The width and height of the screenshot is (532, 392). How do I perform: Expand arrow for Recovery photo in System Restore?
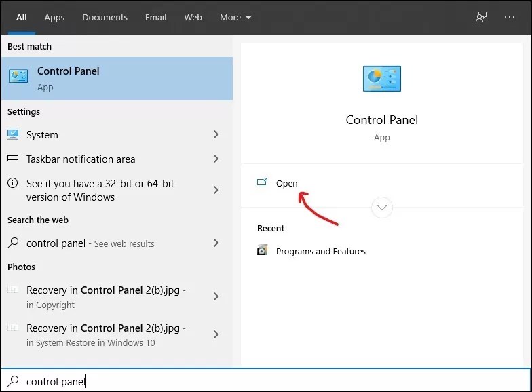216,334
